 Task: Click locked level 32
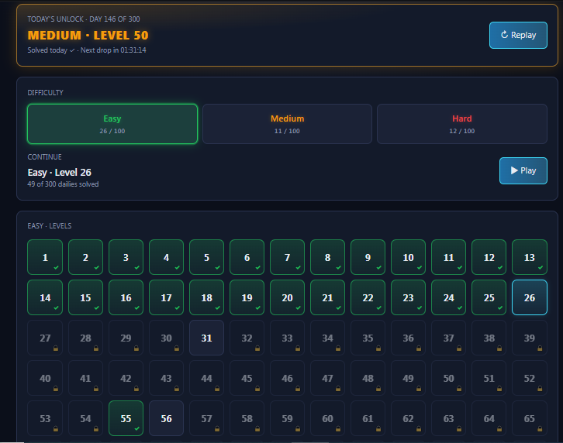click(x=247, y=338)
